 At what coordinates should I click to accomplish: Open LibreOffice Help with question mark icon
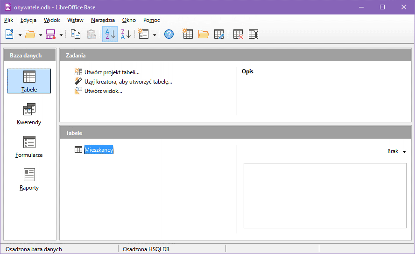[x=169, y=34]
